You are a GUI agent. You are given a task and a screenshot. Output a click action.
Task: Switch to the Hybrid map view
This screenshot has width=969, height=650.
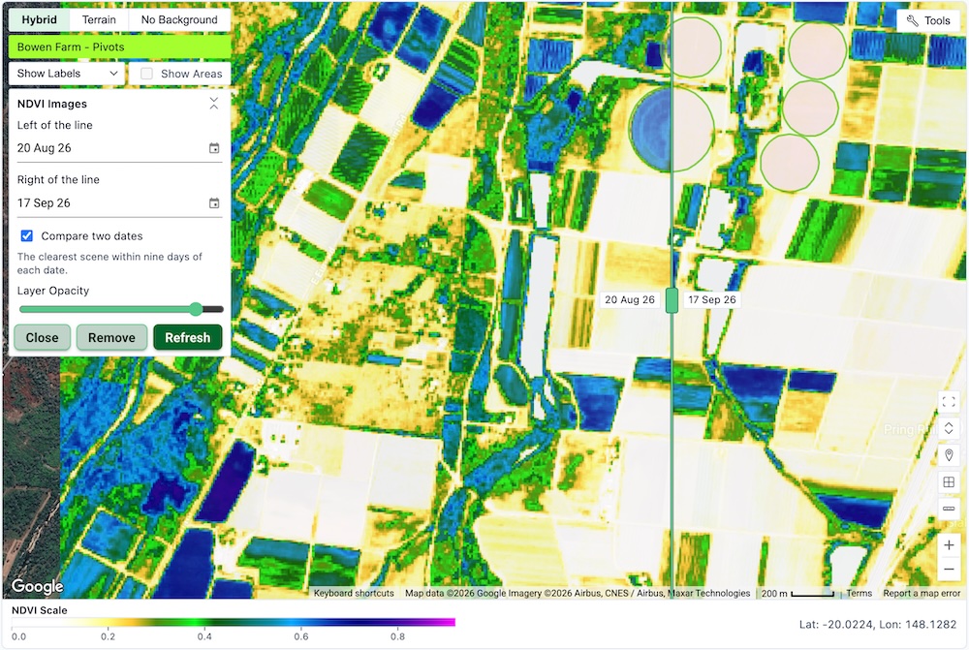tap(39, 19)
